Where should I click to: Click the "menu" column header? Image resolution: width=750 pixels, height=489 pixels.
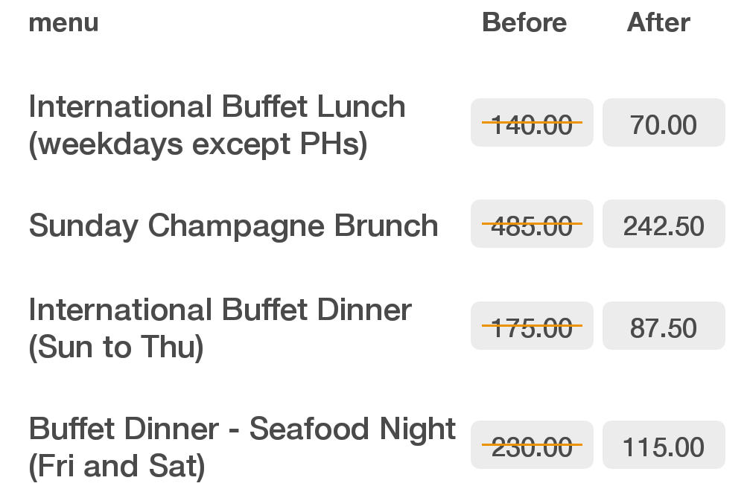63,22
